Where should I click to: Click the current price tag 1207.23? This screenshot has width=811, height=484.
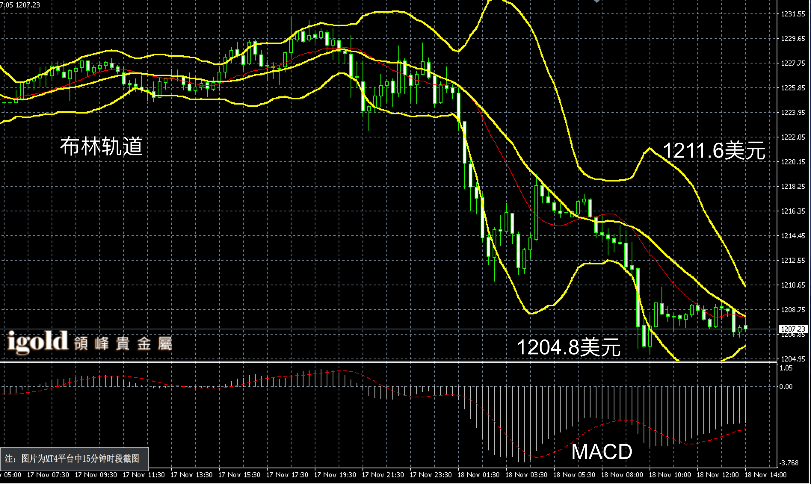coord(793,329)
